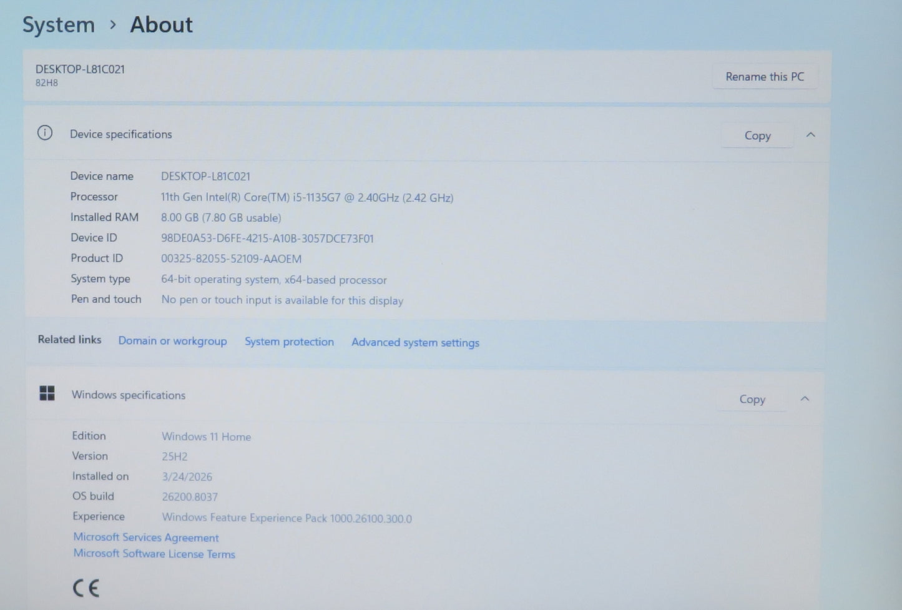Click the About breadcrumb title
Screen dimensions: 902x610
pyautogui.click(x=161, y=25)
